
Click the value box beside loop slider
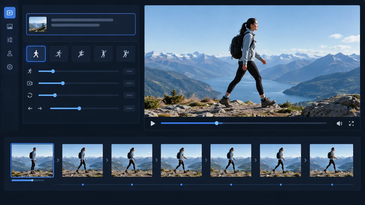[129, 95]
